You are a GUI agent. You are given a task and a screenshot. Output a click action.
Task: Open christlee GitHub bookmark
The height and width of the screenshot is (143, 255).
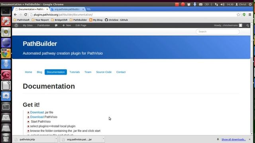tap(116, 20)
